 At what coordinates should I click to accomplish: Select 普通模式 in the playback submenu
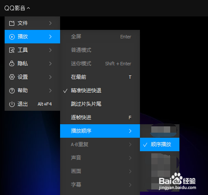click(x=100, y=50)
